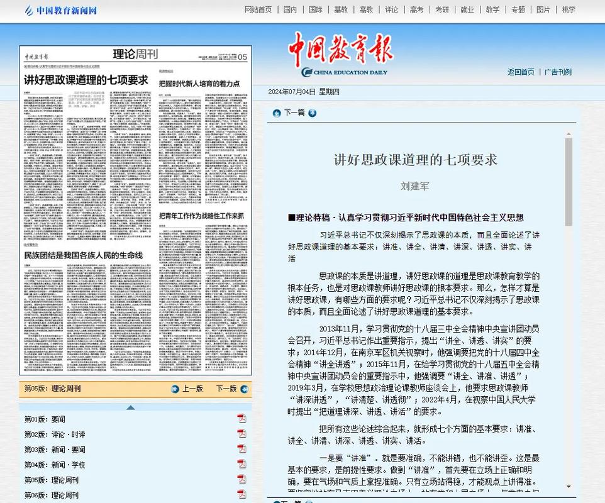Screen dimensions: 605x503
Task: Open the PDF icon beside 第03版:新闻·要闻
Action: click(241, 448)
